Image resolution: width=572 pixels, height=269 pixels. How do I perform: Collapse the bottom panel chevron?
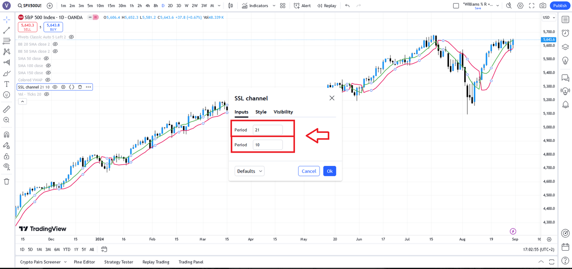click(541, 262)
